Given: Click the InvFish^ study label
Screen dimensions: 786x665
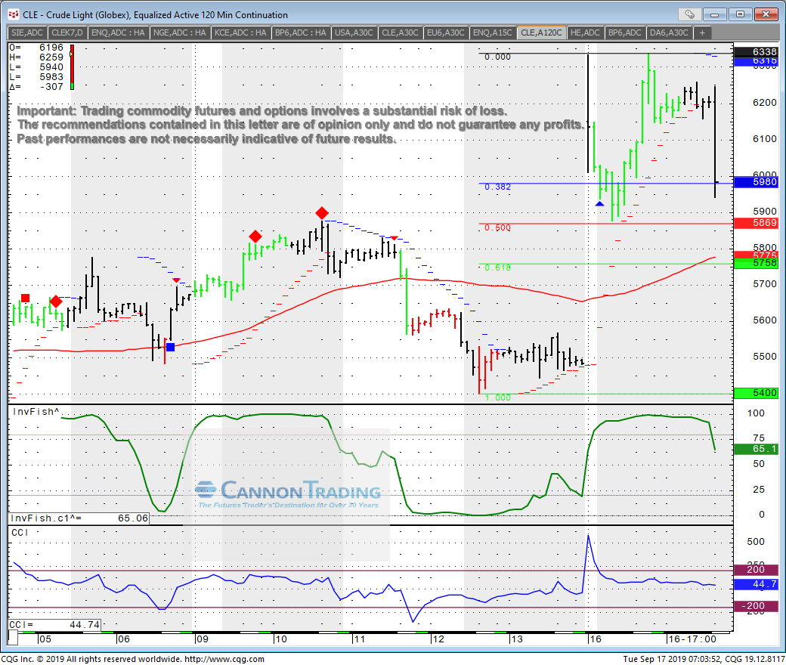Looking at the screenshot, I should [x=34, y=412].
